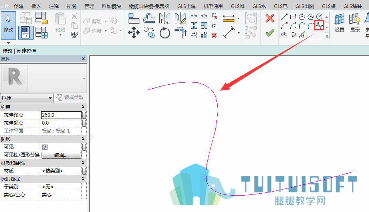
Task: Click the 拉伸起点 value field
Action: point(61,123)
